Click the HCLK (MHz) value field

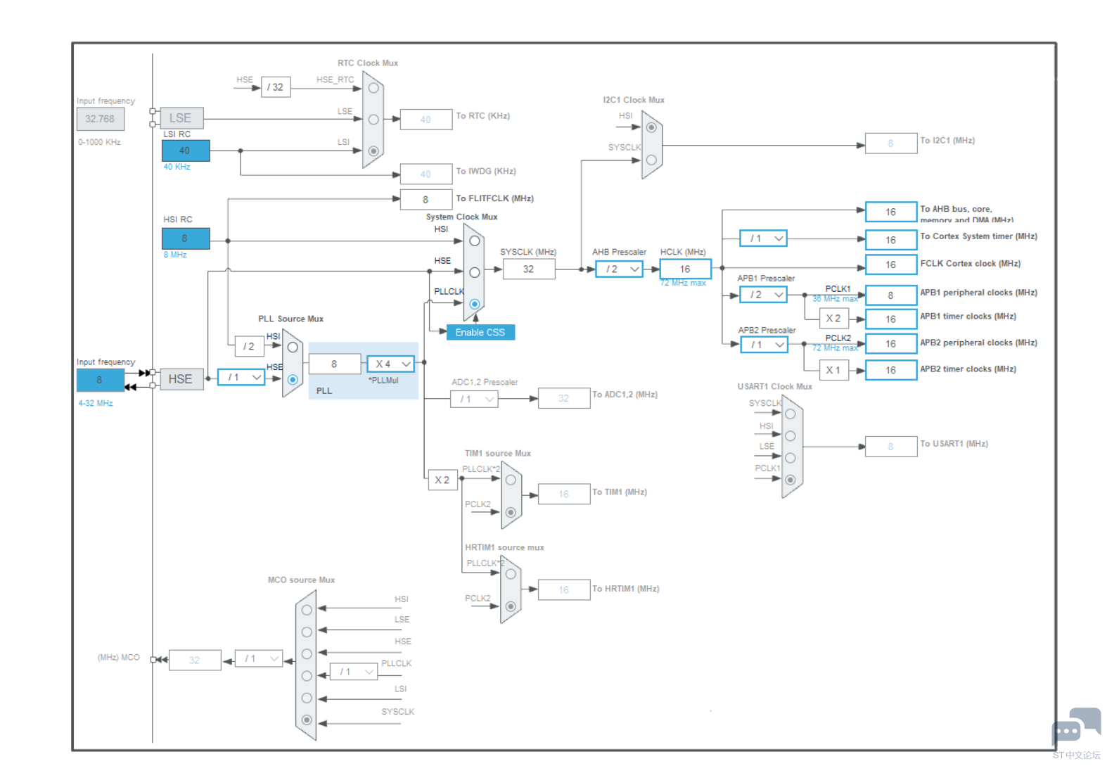[x=685, y=269]
